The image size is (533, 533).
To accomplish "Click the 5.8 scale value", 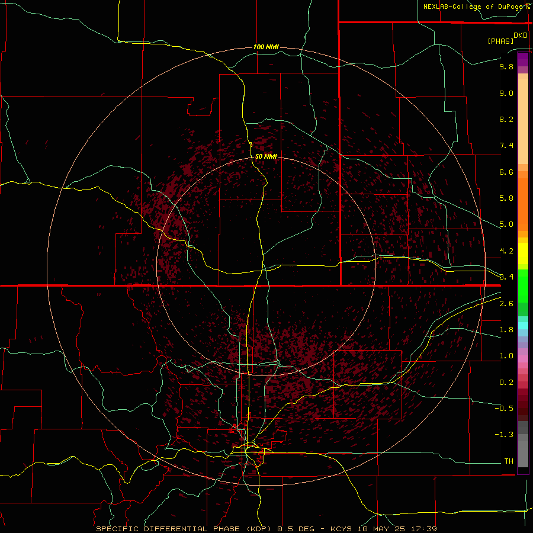I will [x=506, y=198].
